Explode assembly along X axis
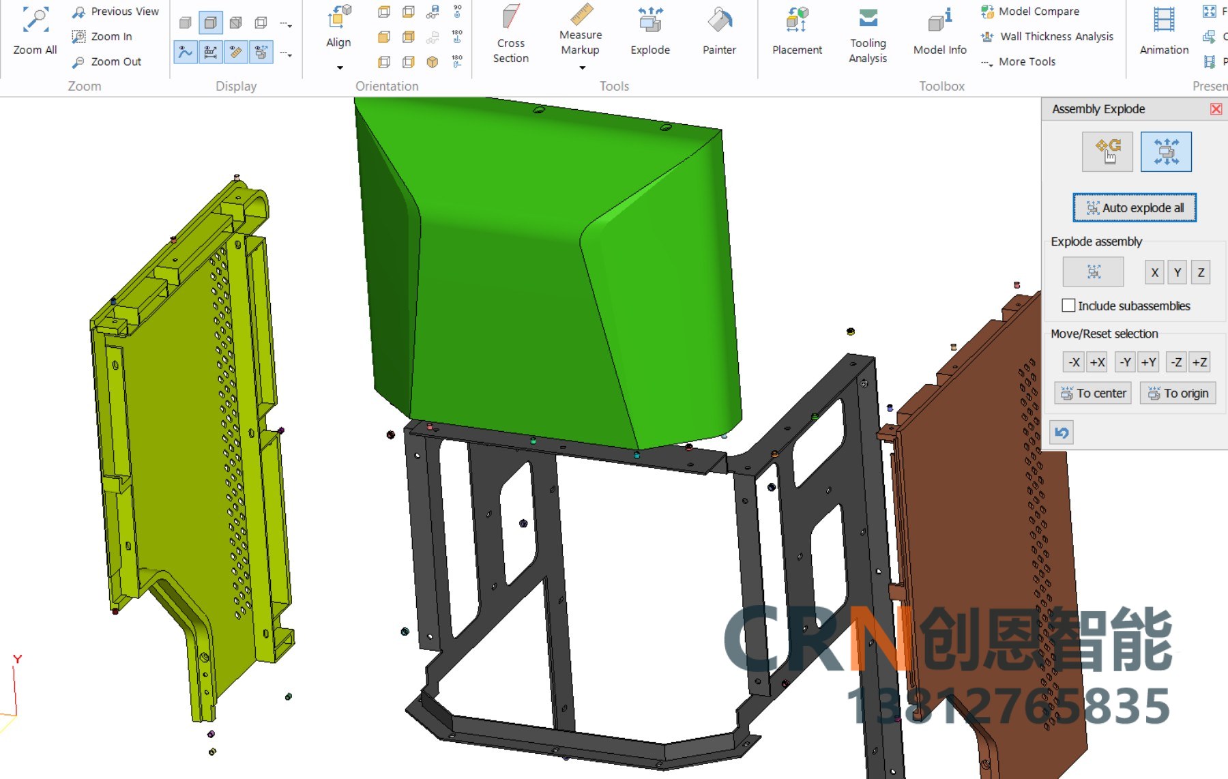This screenshot has width=1228, height=779. 1154,272
